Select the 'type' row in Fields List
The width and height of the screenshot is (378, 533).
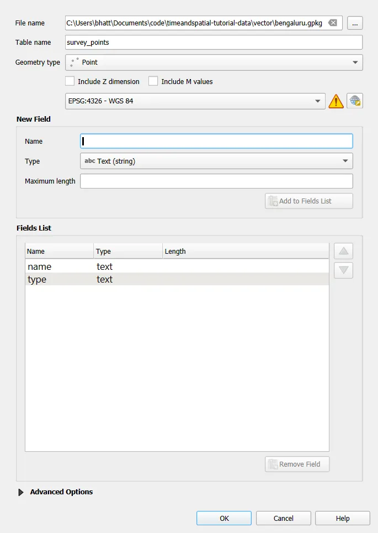[x=177, y=279]
